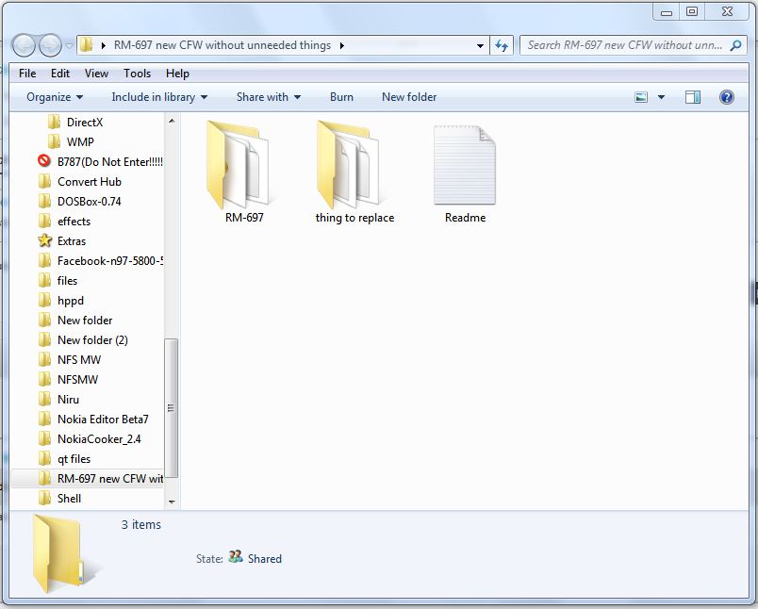This screenshot has width=758, height=609.
Task: Select files folder in the tree
Action: pos(67,280)
